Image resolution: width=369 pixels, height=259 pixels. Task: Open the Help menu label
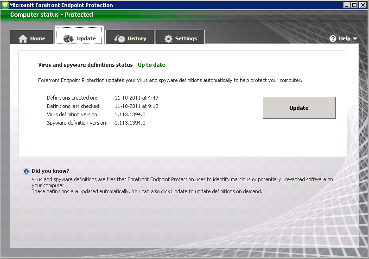(x=344, y=38)
